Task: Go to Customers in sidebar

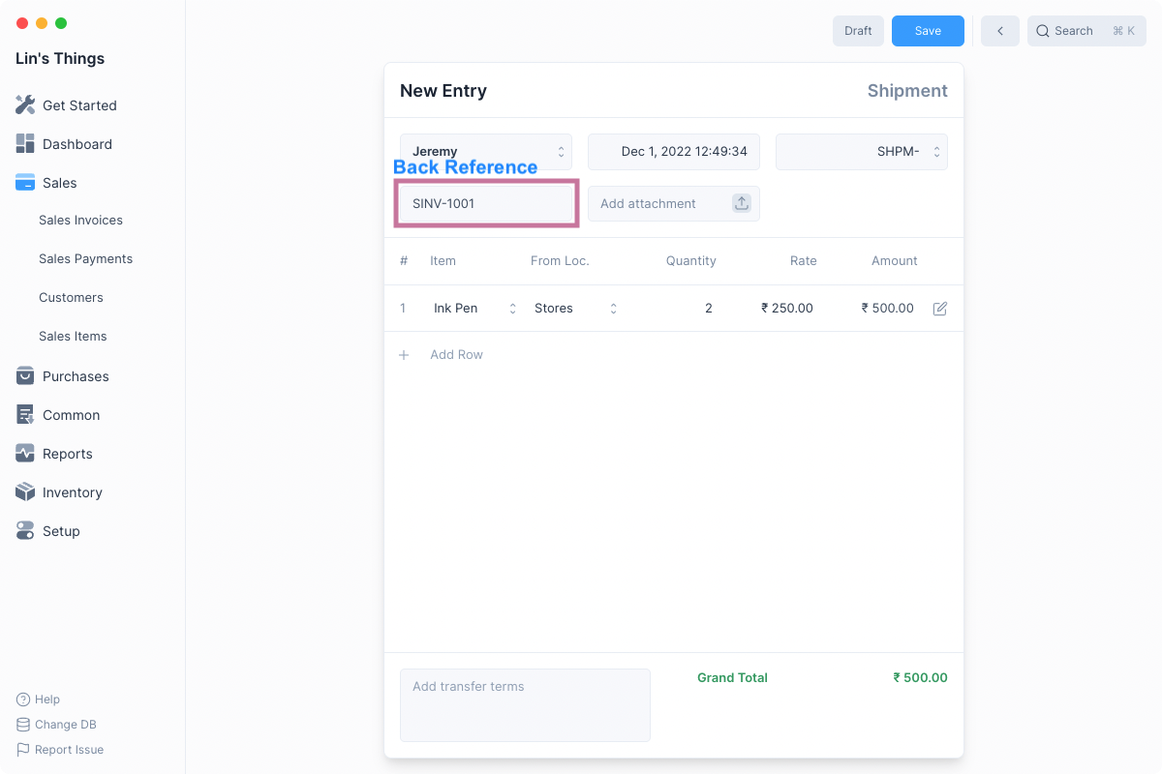Action: 71,298
